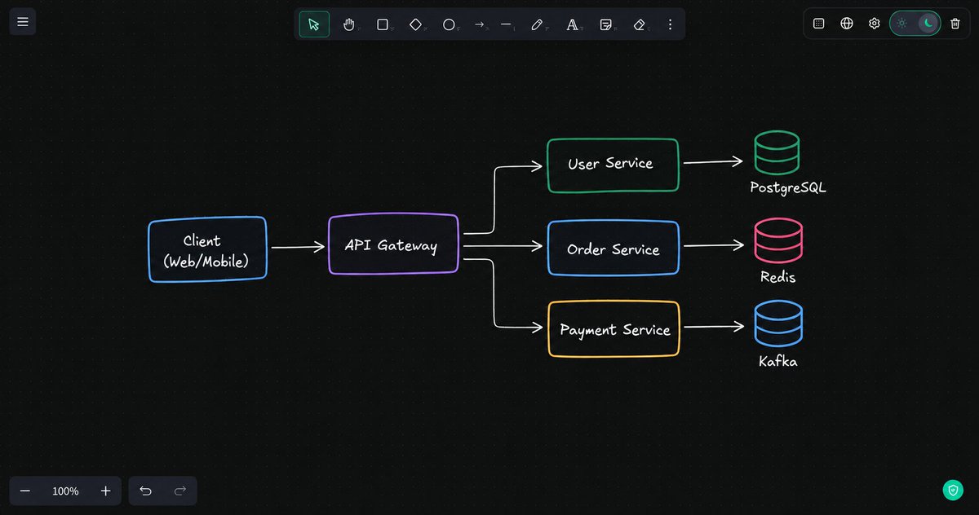Select the red Redis database cylinder
Image resolution: width=979 pixels, height=515 pixels.
click(778, 241)
